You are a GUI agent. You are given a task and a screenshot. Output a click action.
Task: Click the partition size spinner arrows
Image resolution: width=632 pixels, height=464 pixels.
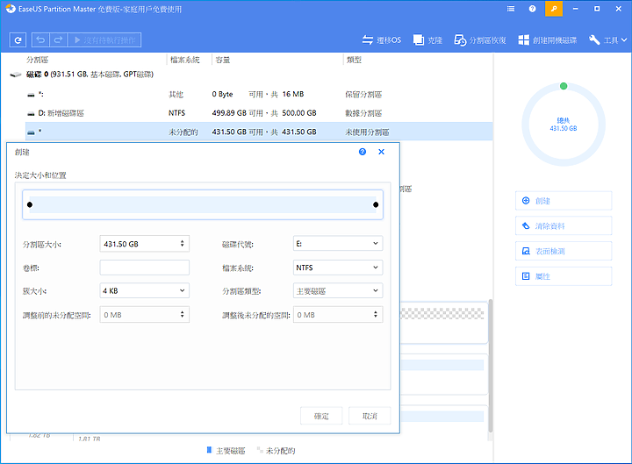point(183,244)
